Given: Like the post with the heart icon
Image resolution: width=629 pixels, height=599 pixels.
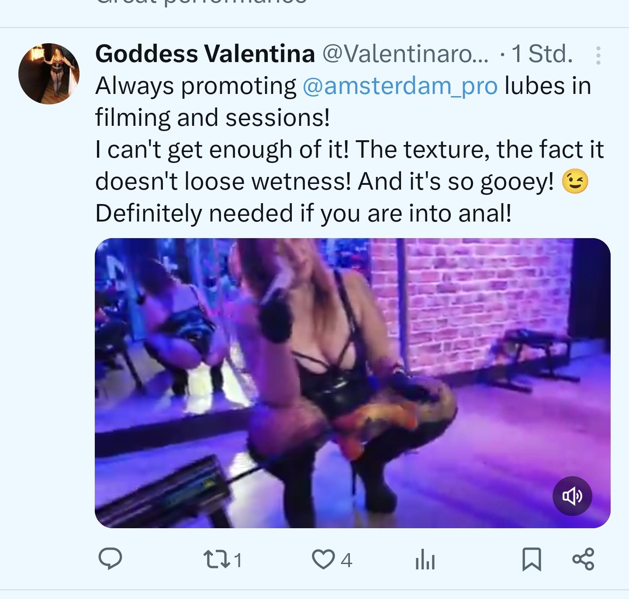Looking at the screenshot, I should pyautogui.click(x=323, y=559).
